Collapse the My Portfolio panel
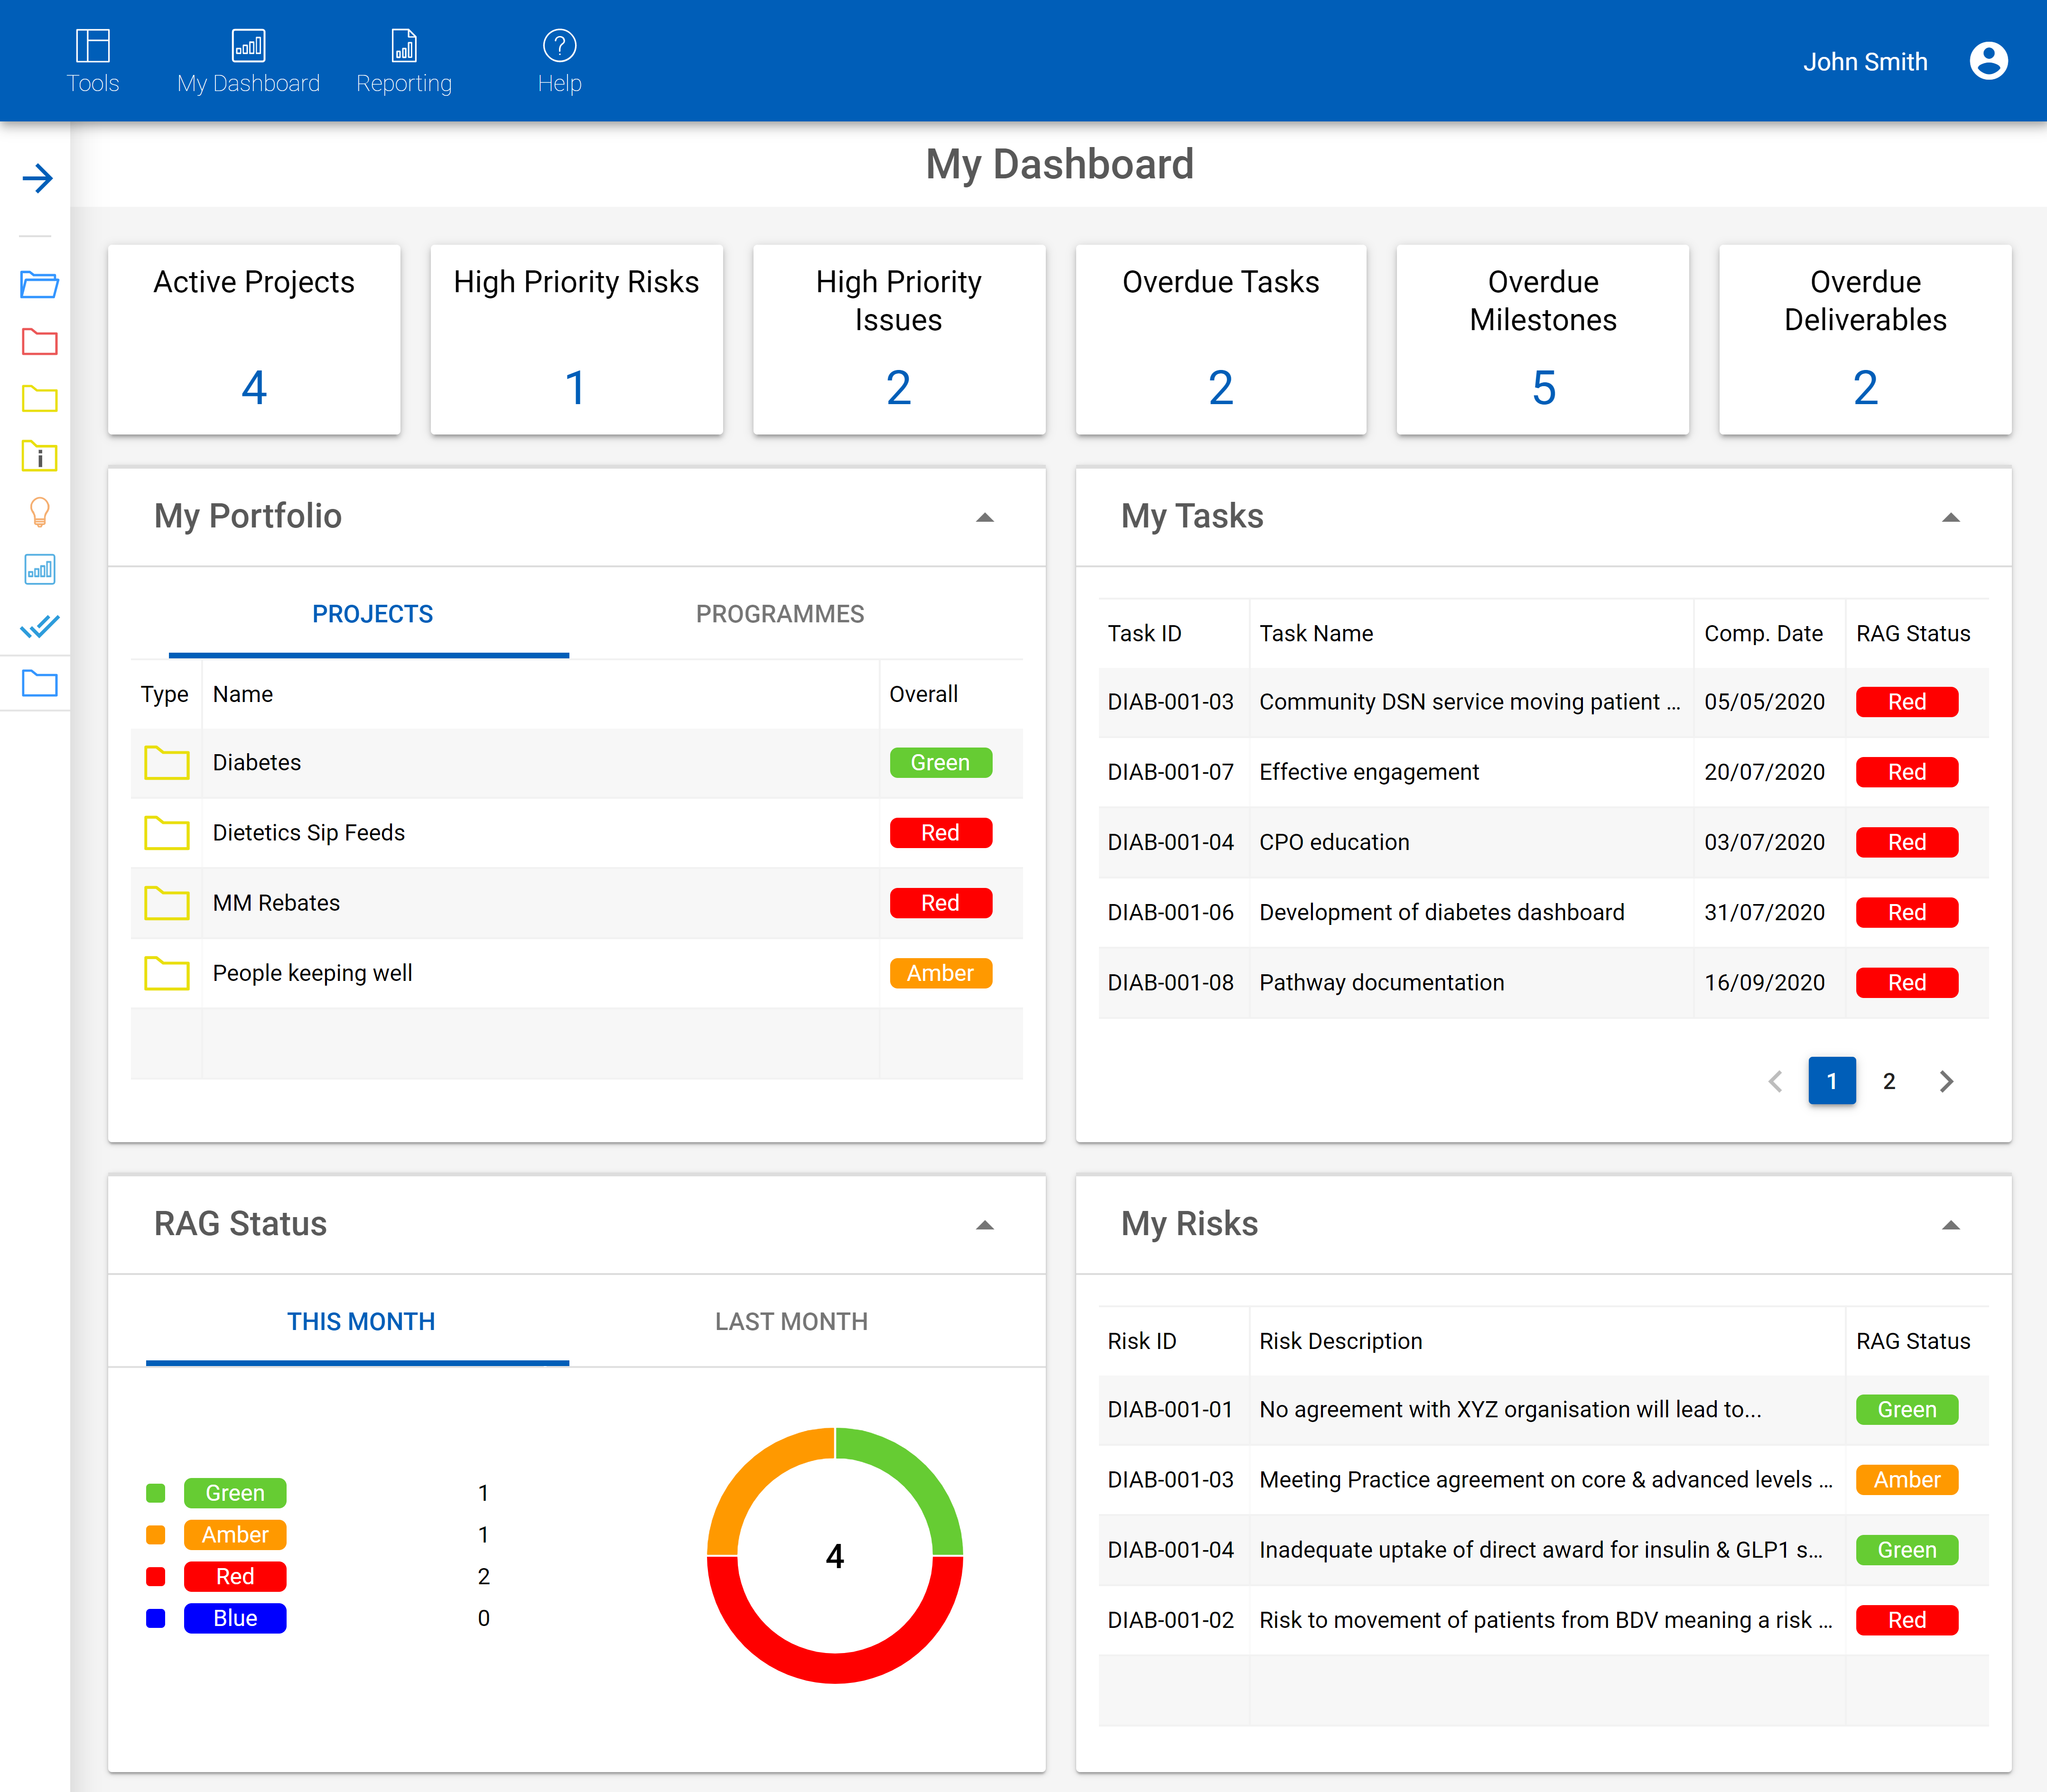The height and width of the screenshot is (1792, 2047). pyautogui.click(x=985, y=517)
